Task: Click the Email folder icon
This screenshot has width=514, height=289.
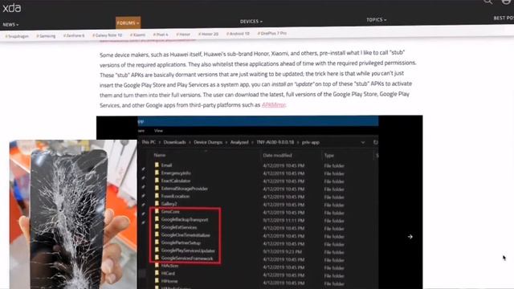Action: tap(157, 165)
